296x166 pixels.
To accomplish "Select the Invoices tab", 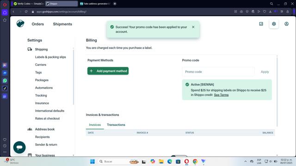I will [95, 125].
